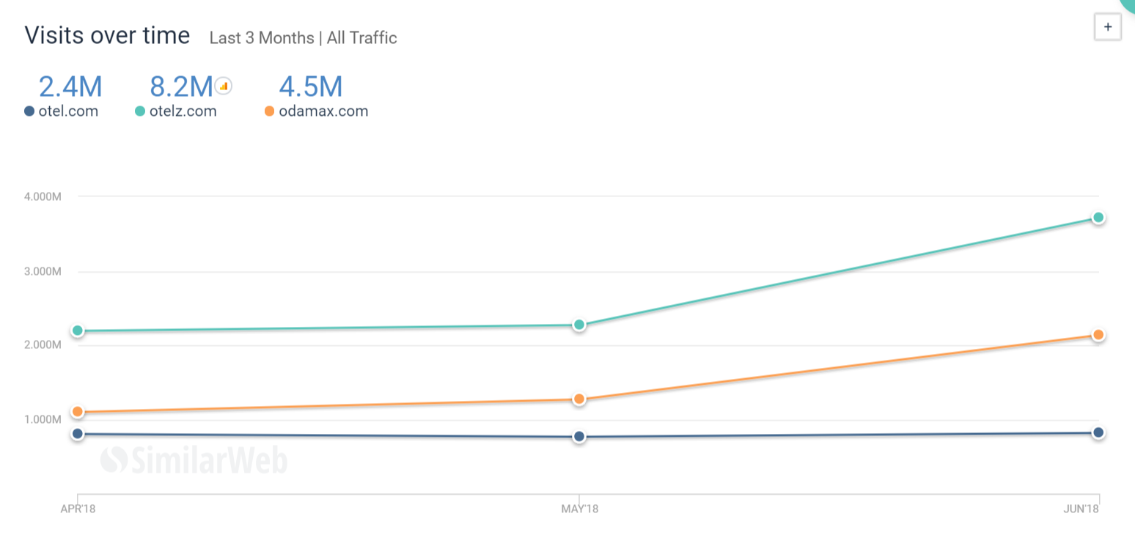This screenshot has width=1135, height=535.
Task: Click the odamax.com legend label
Action: (323, 111)
